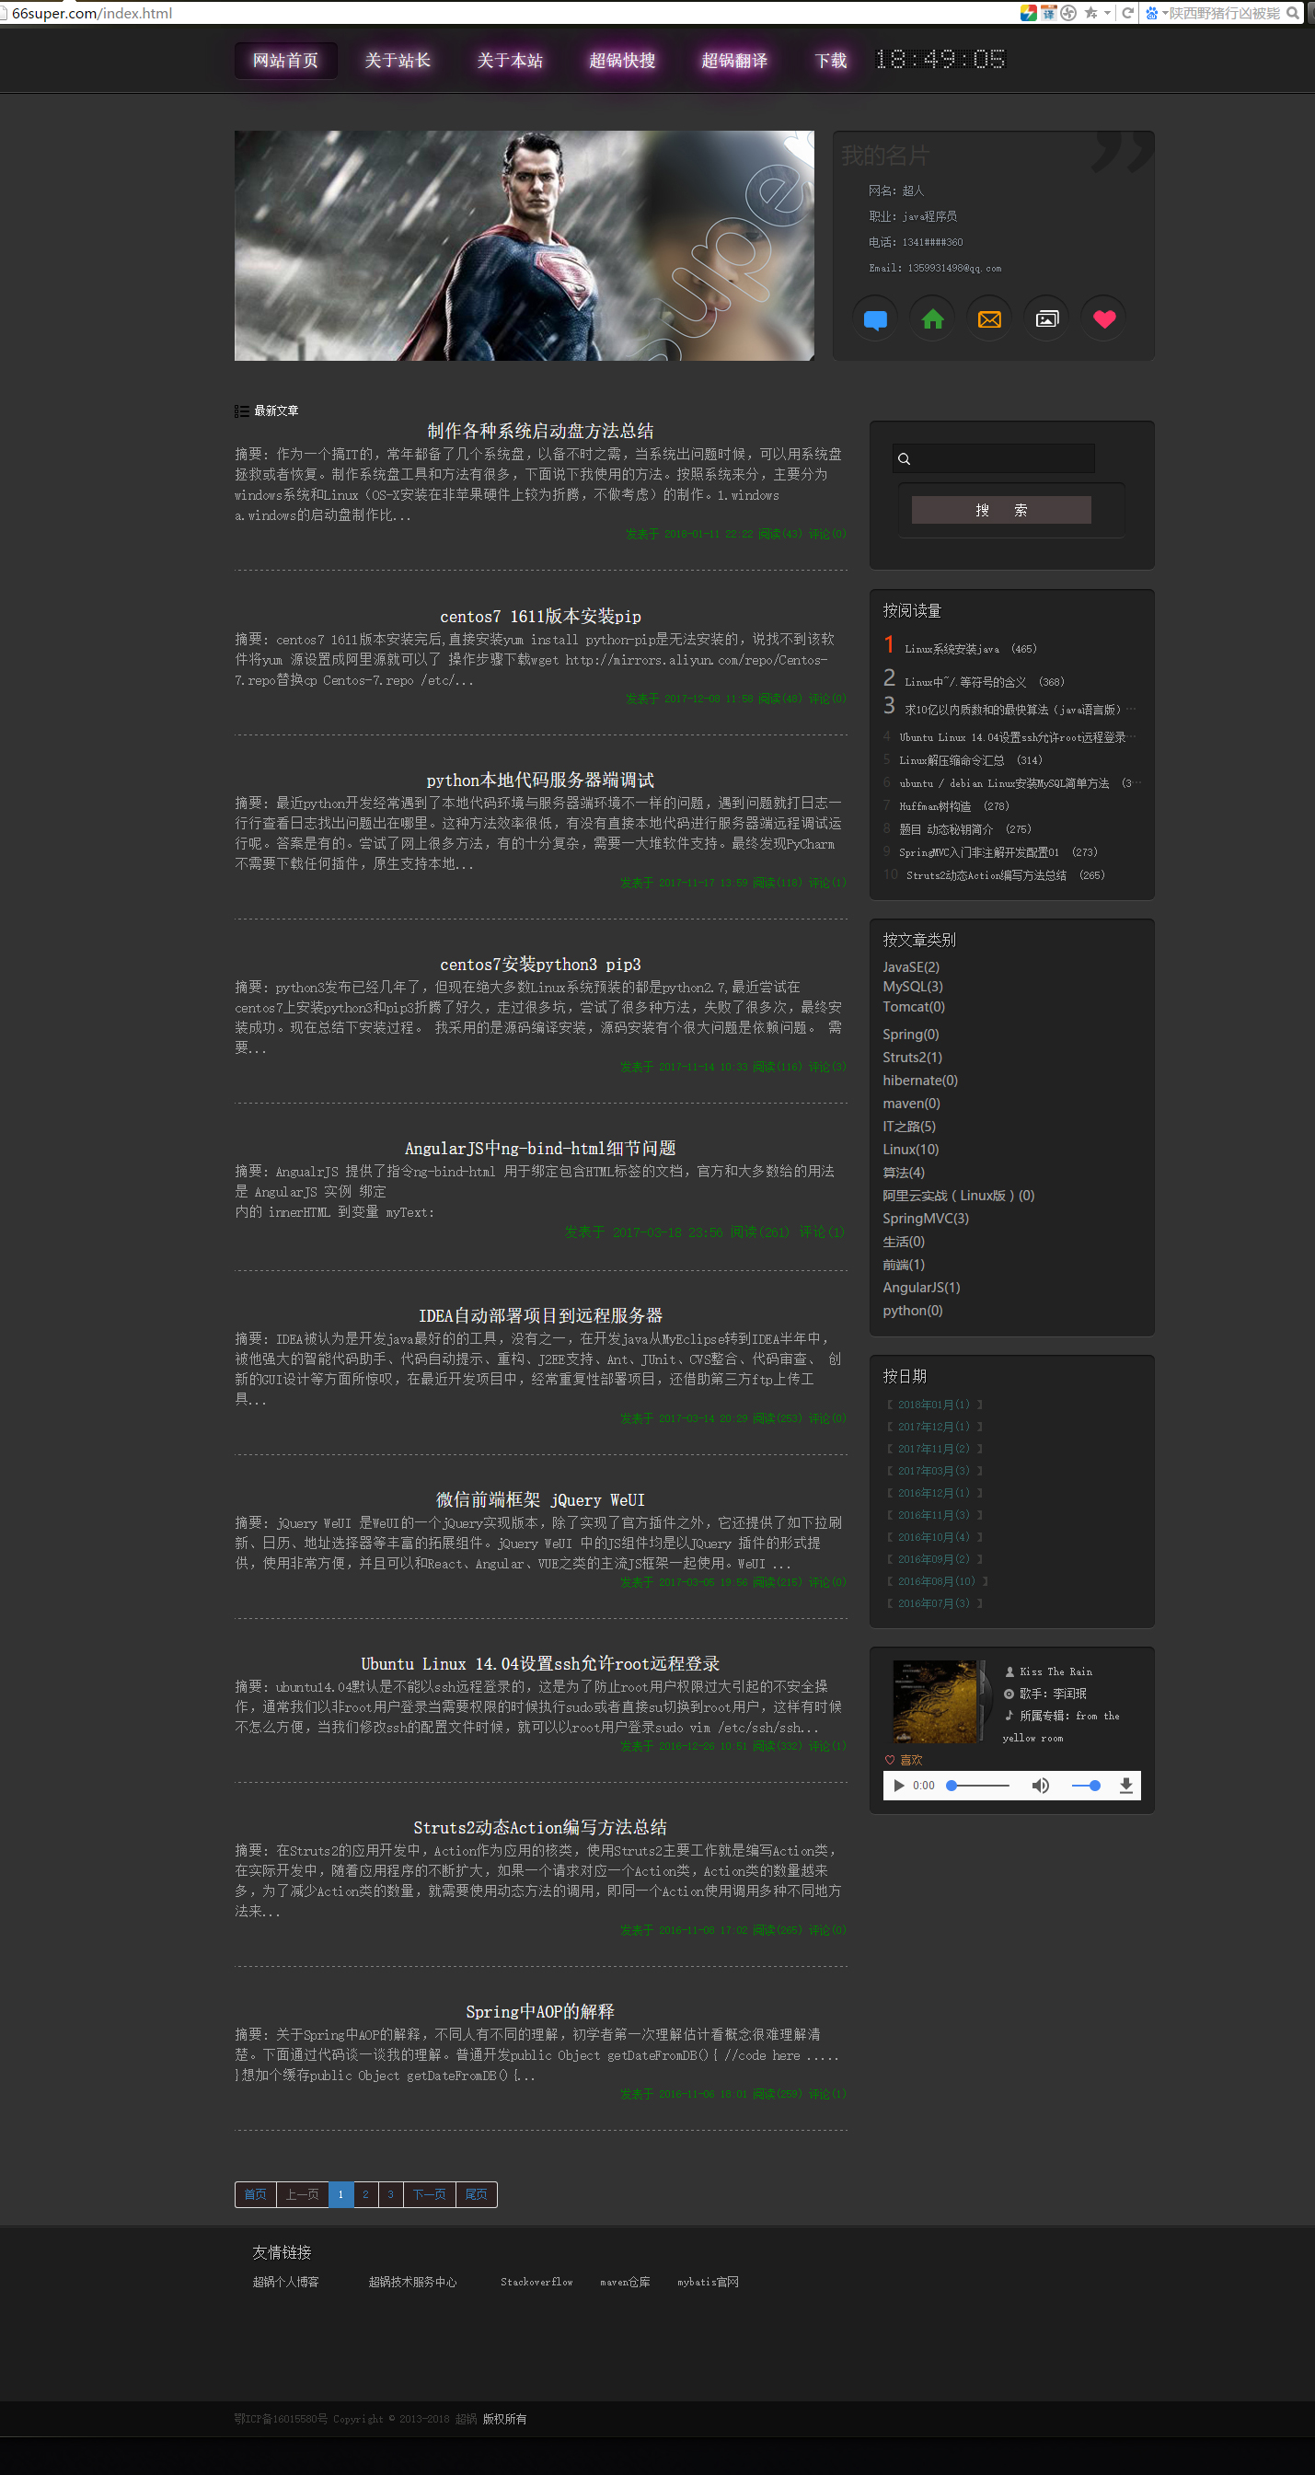Screen dimensions: 1315x2475
Task: Click the 搜索 search button
Action: 1001,510
